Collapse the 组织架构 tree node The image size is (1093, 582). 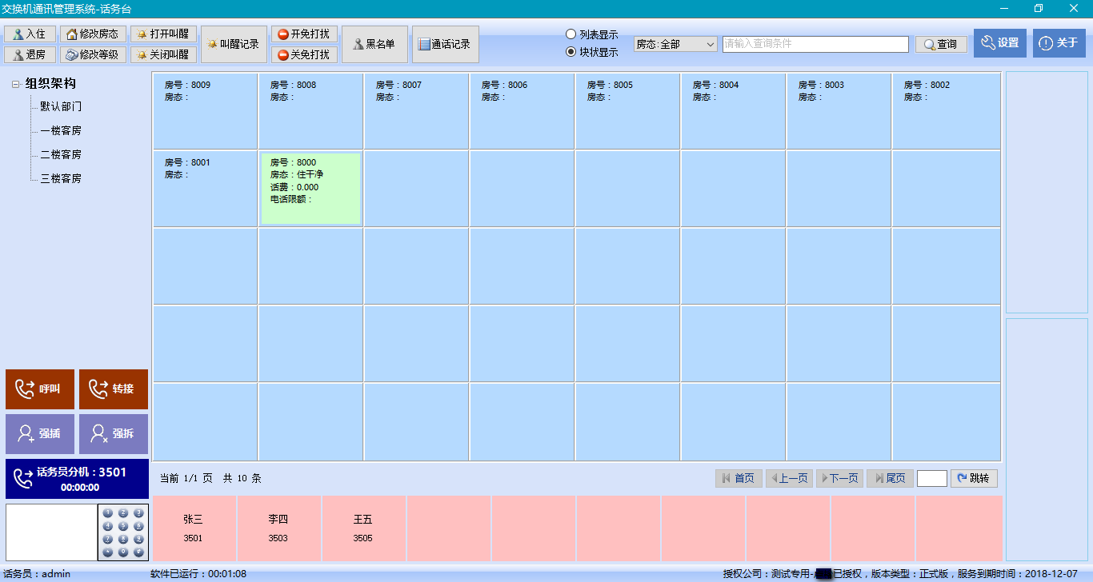[x=17, y=84]
